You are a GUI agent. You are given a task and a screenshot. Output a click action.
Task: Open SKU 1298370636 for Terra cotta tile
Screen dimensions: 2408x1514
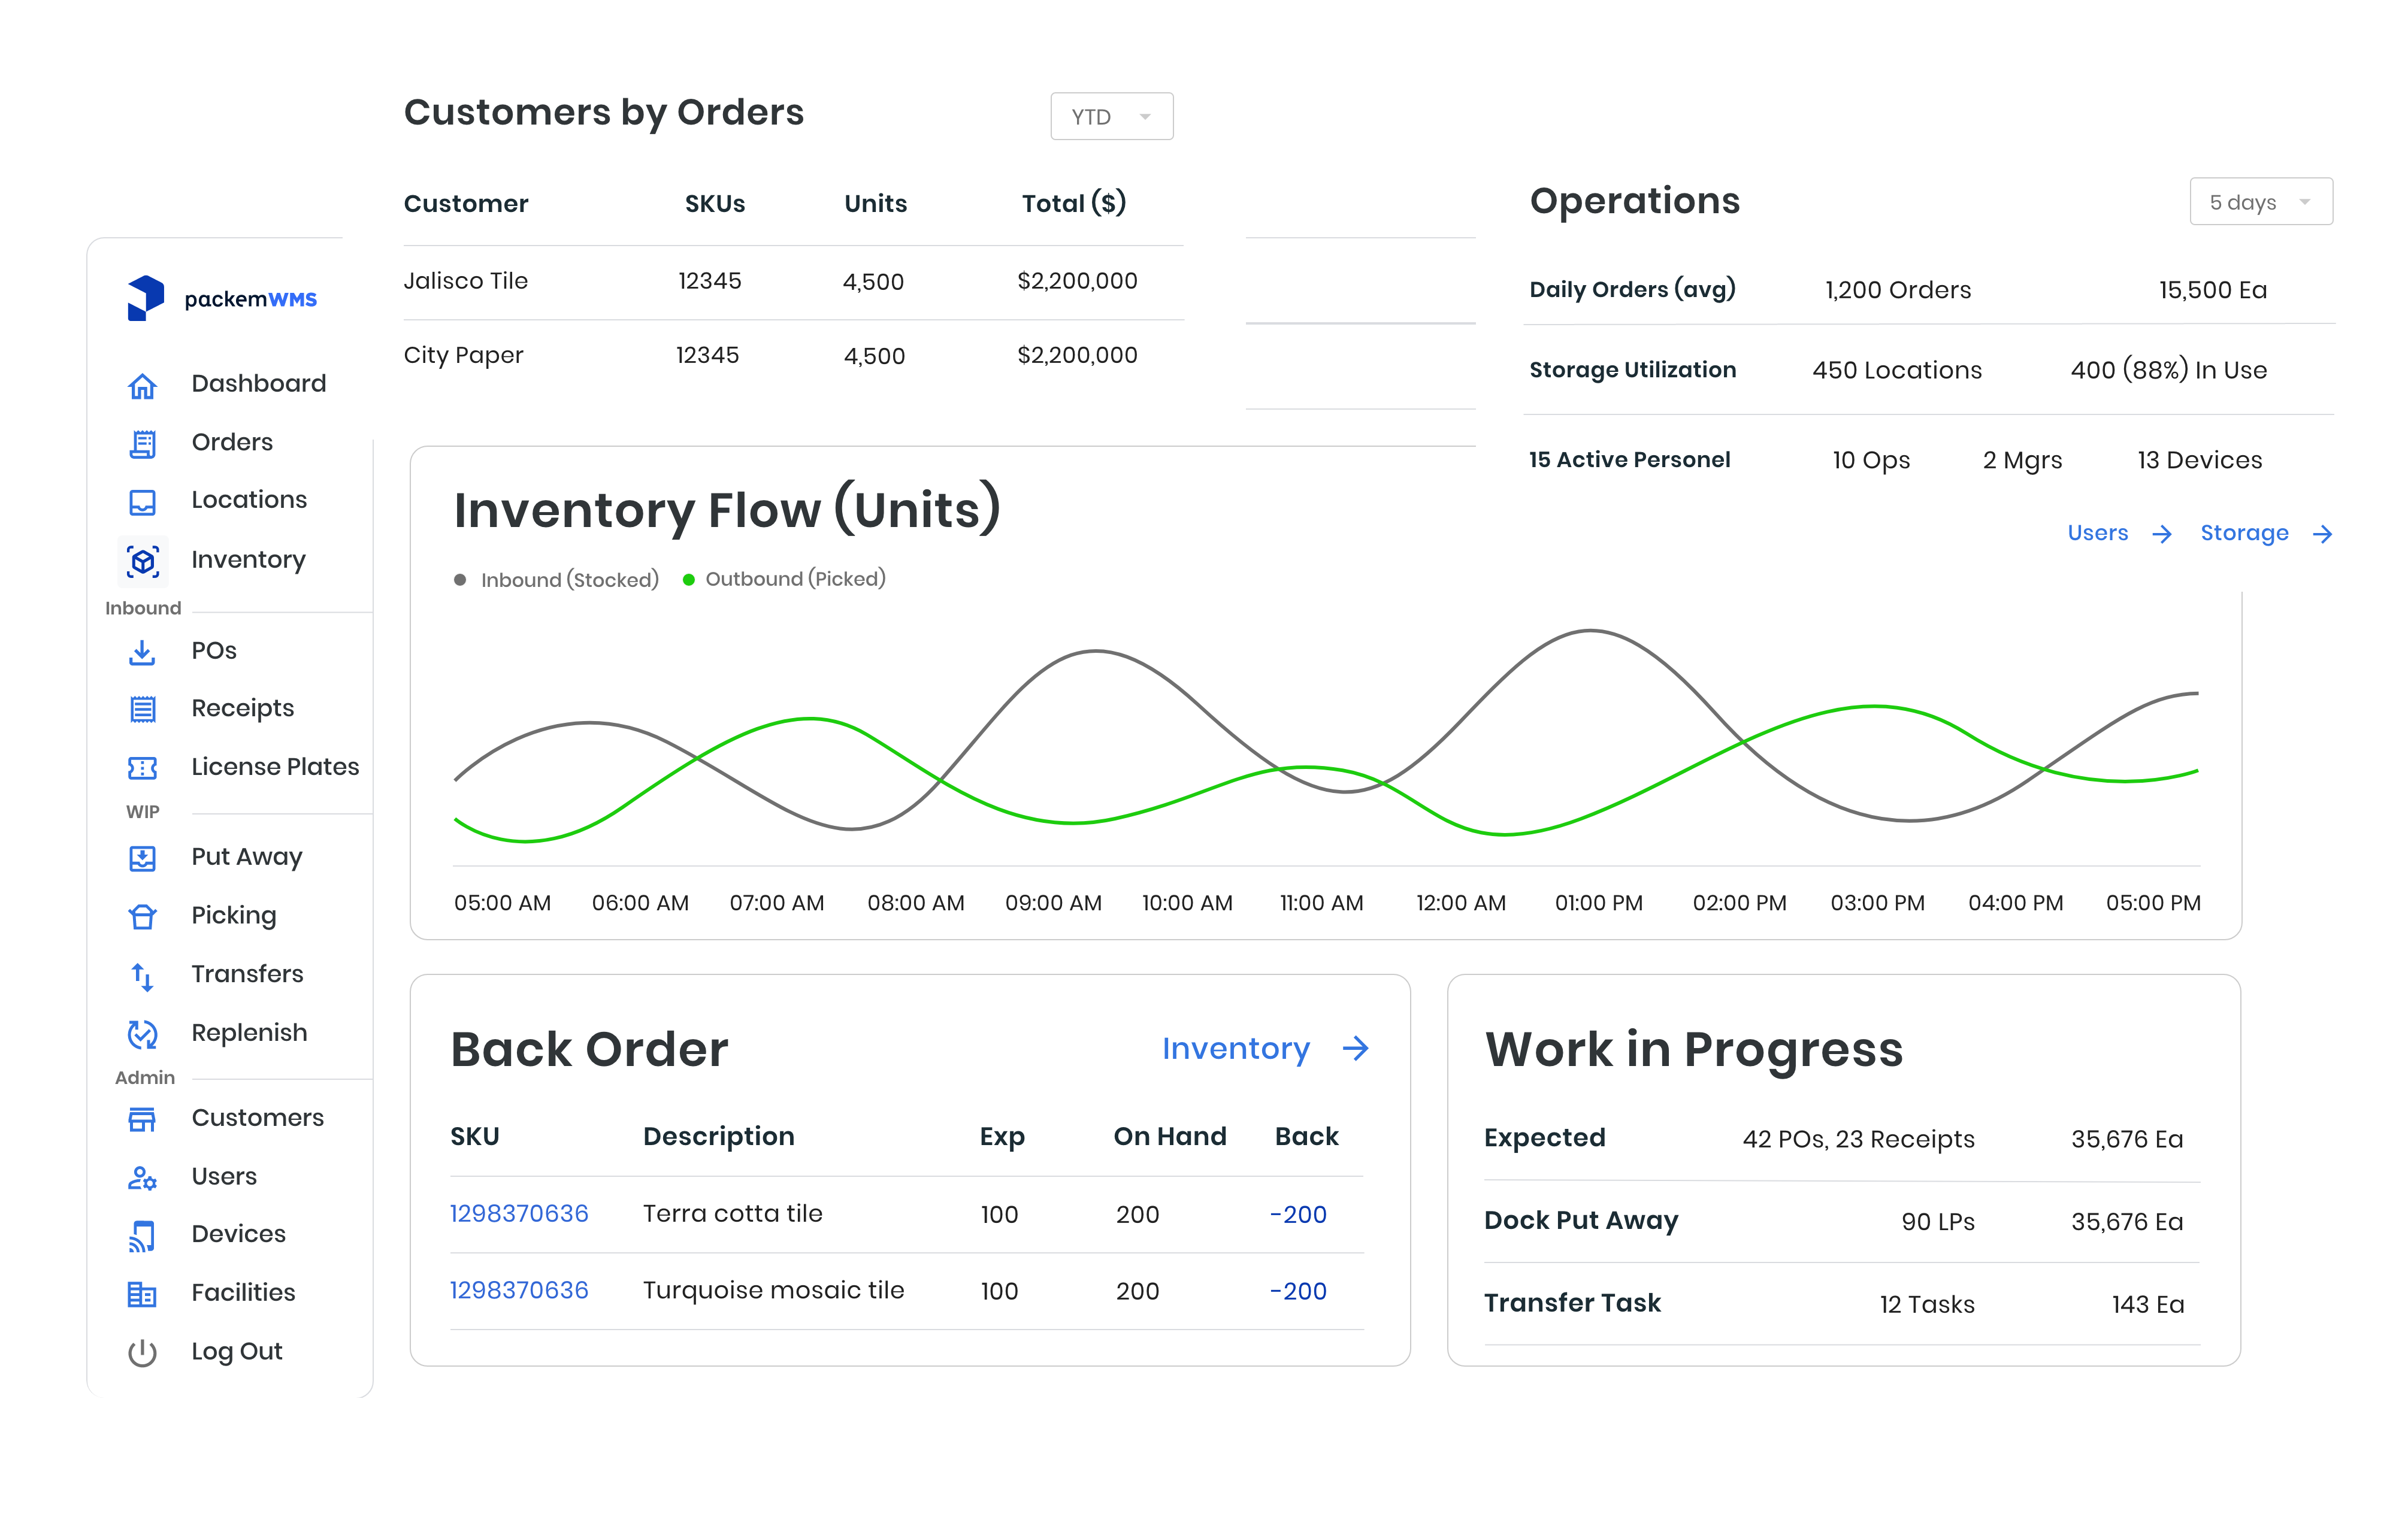pyautogui.click(x=519, y=1213)
